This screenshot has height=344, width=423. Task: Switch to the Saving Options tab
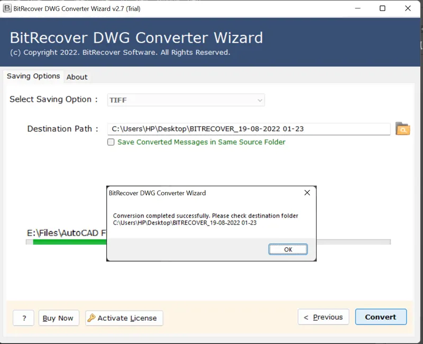(33, 76)
